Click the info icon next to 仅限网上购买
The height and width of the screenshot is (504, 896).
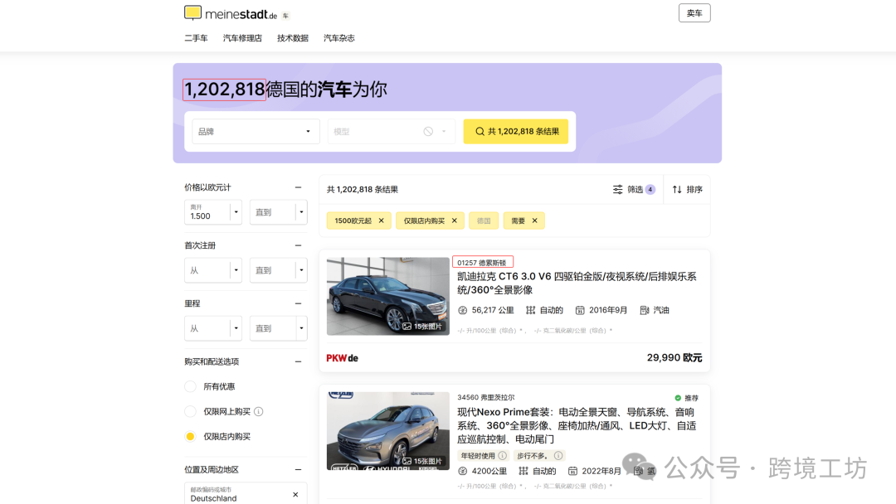tap(257, 411)
